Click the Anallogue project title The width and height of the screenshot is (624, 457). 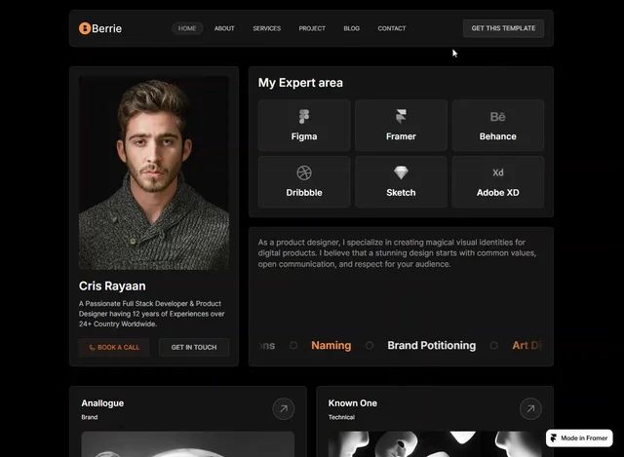point(102,403)
